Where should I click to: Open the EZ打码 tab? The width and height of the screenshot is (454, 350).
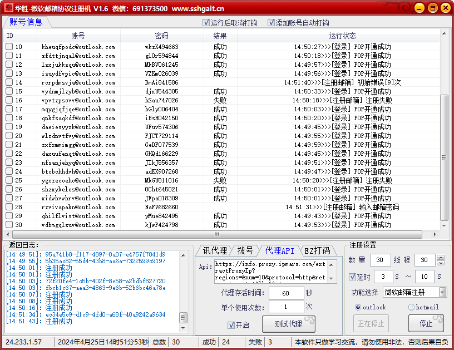(317, 250)
